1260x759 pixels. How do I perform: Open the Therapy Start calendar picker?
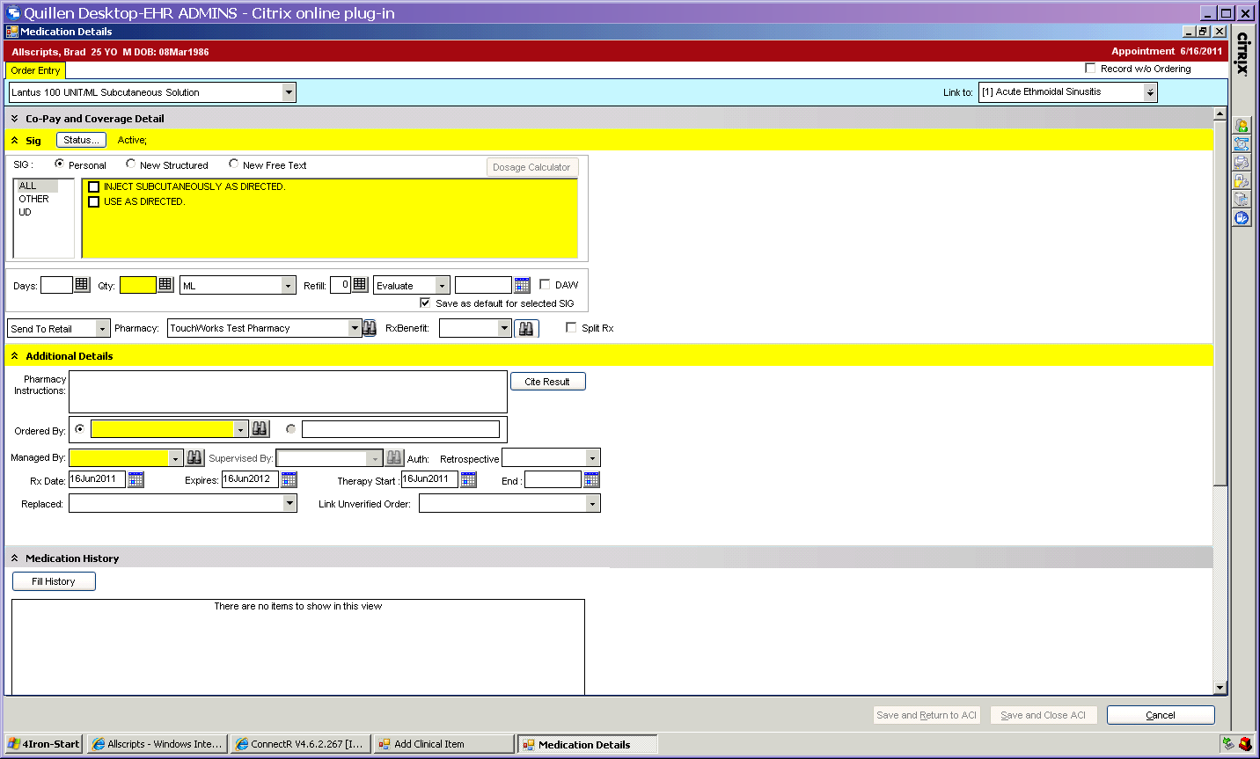468,479
